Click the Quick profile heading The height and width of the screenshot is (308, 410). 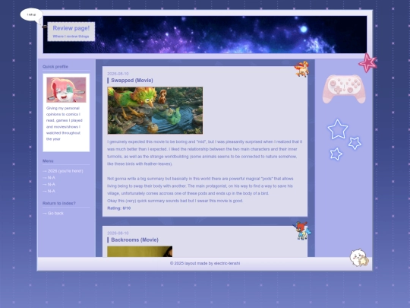pos(55,66)
